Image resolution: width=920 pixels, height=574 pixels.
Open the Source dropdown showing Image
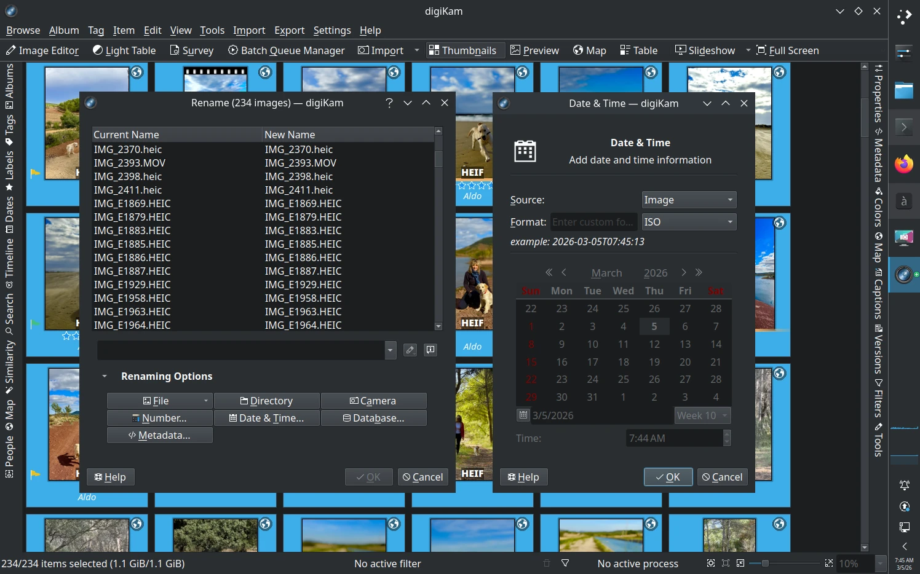(688, 199)
